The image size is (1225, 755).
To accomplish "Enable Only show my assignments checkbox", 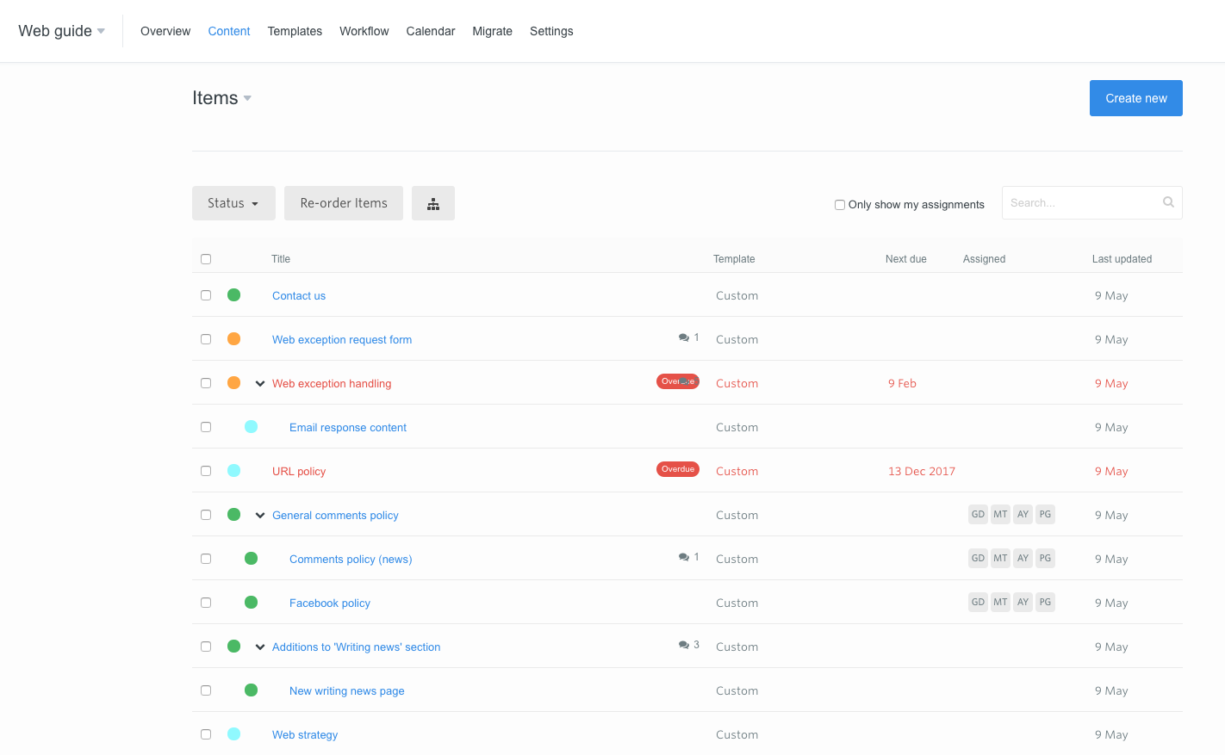I will click(x=840, y=205).
